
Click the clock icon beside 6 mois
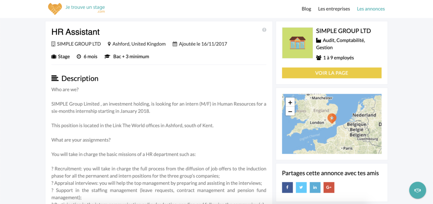(x=79, y=56)
